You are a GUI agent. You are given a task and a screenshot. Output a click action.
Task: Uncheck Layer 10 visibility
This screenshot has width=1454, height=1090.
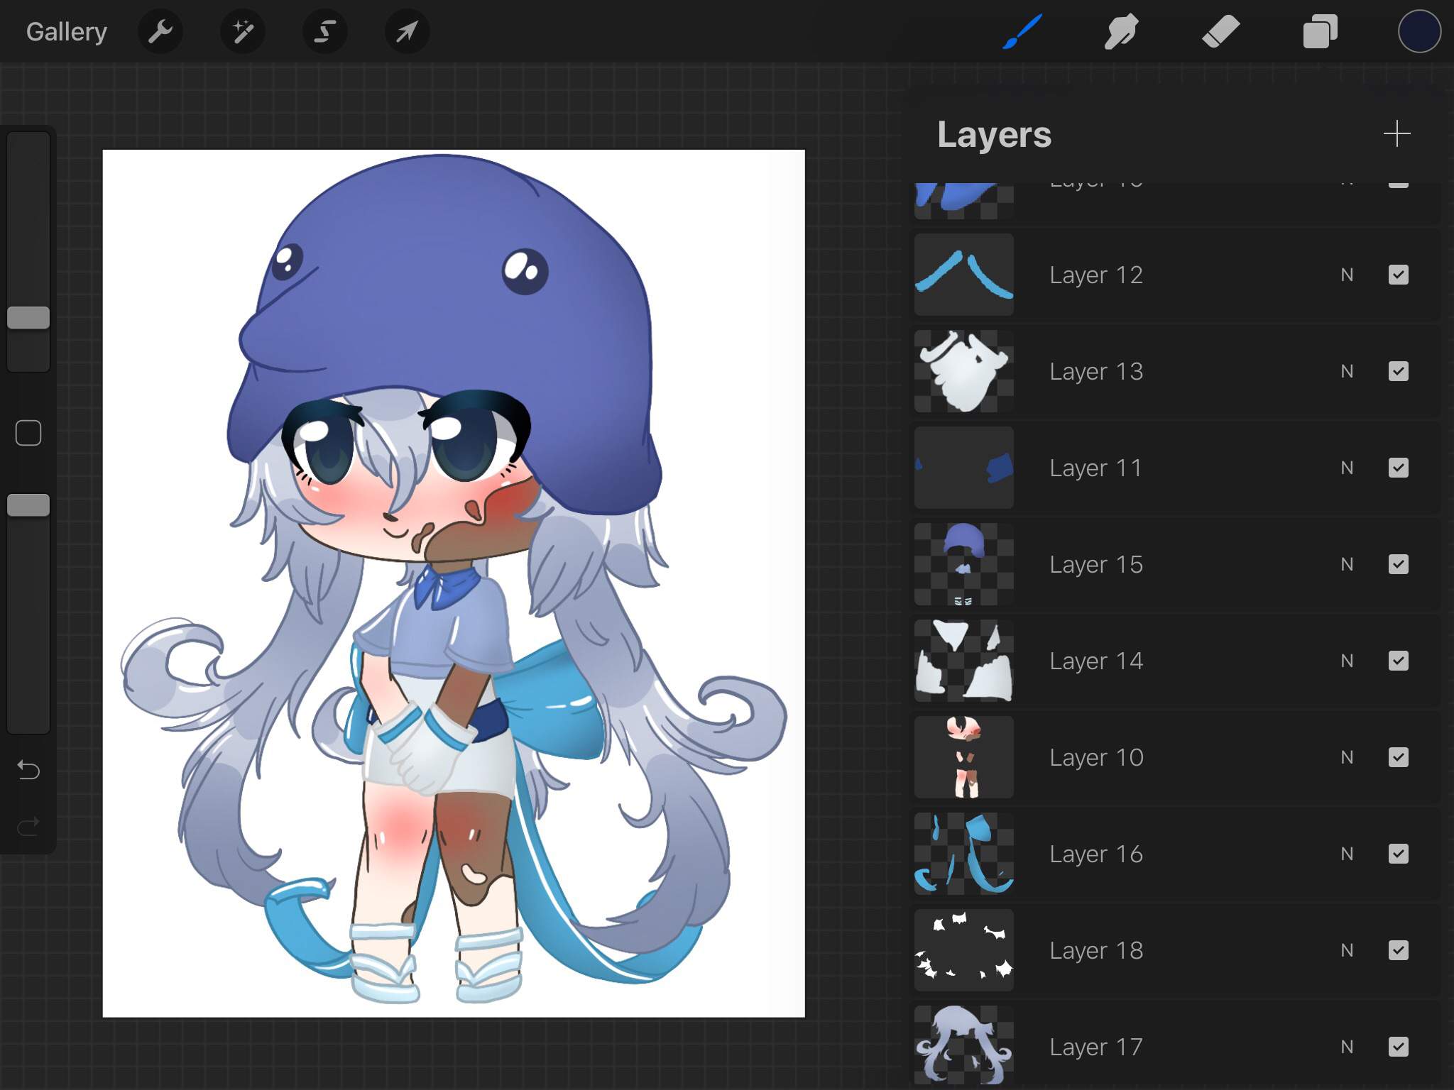point(1398,757)
